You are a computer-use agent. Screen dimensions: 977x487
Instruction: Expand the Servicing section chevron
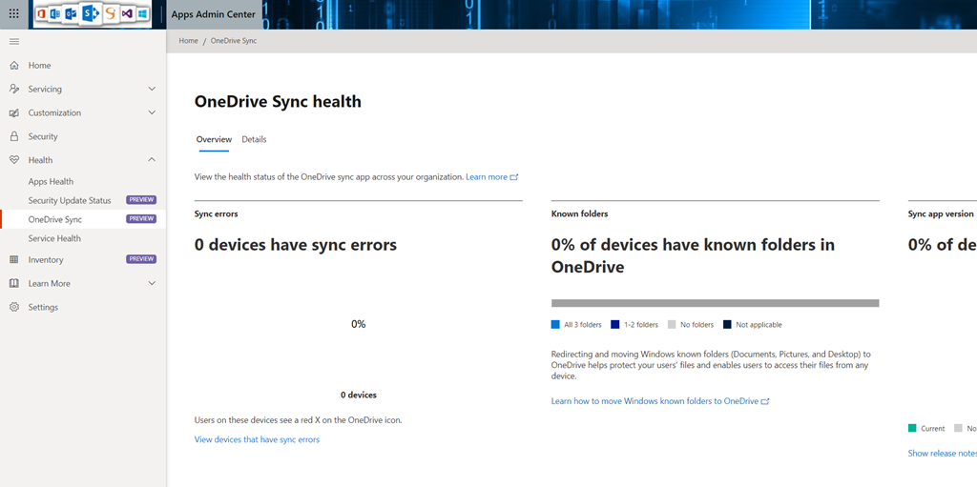pyautogui.click(x=152, y=90)
